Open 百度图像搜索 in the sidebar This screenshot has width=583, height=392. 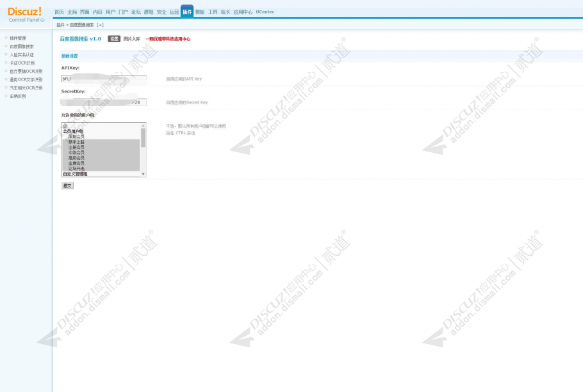[x=22, y=47]
